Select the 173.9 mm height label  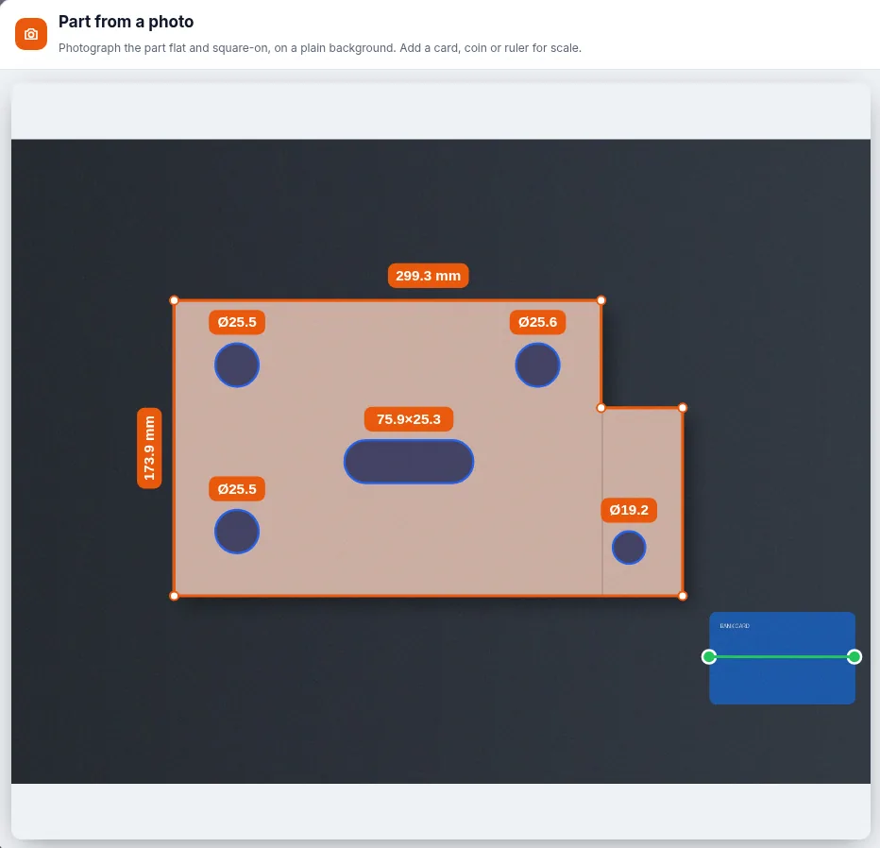pyautogui.click(x=149, y=448)
